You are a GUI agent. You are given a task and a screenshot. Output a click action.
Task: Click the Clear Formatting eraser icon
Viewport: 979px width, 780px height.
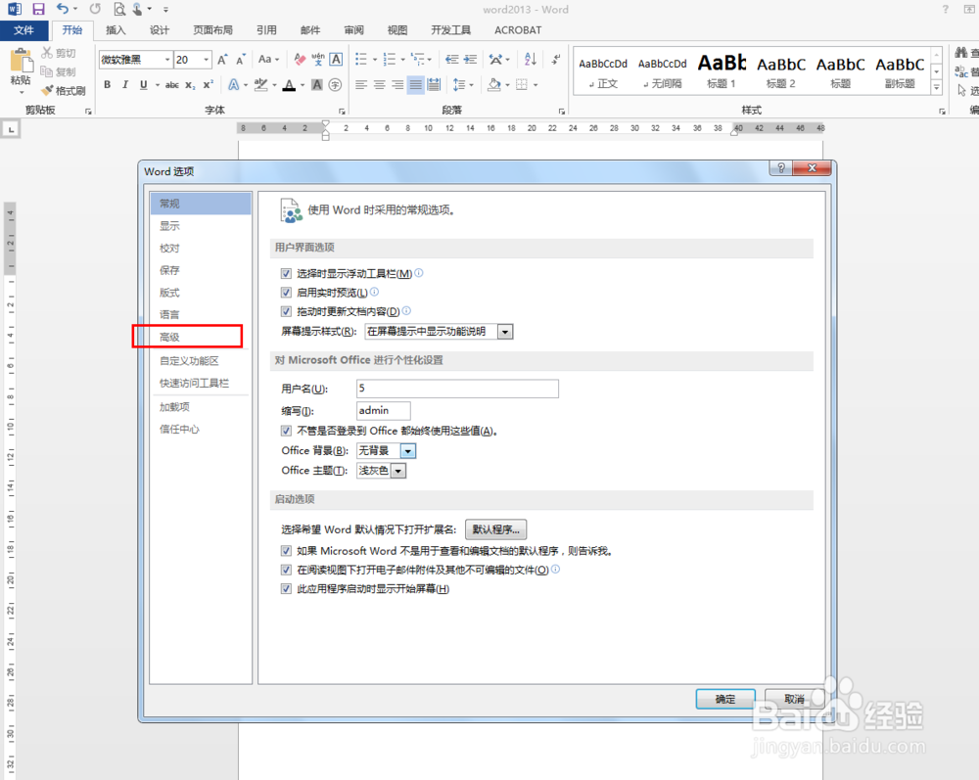(300, 60)
